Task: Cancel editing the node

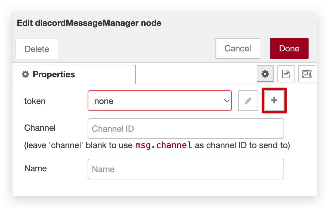Action: point(238,48)
